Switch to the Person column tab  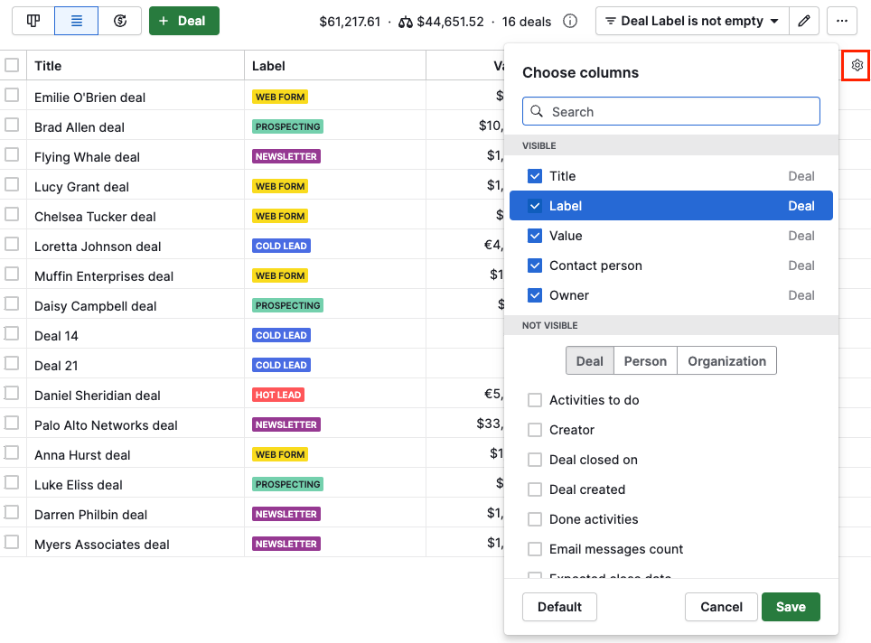[644, 360]
